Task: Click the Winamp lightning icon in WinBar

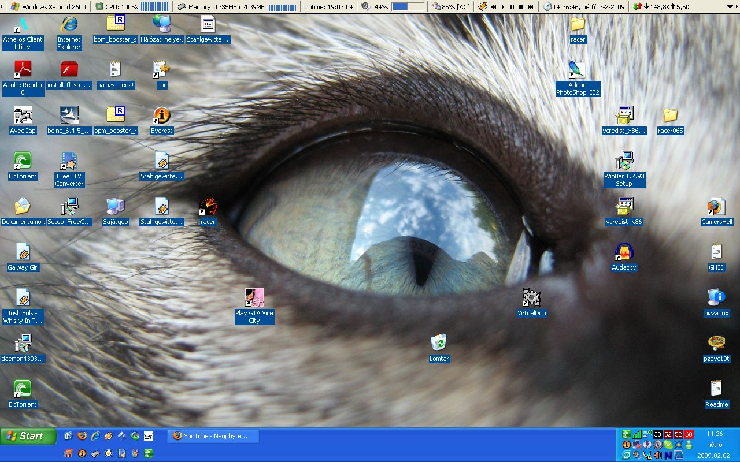Action: 483,7
